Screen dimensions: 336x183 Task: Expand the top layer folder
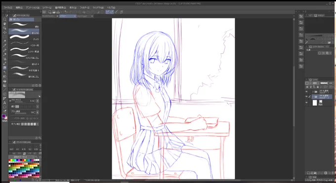pyautogui.click(x=313, y=92)
